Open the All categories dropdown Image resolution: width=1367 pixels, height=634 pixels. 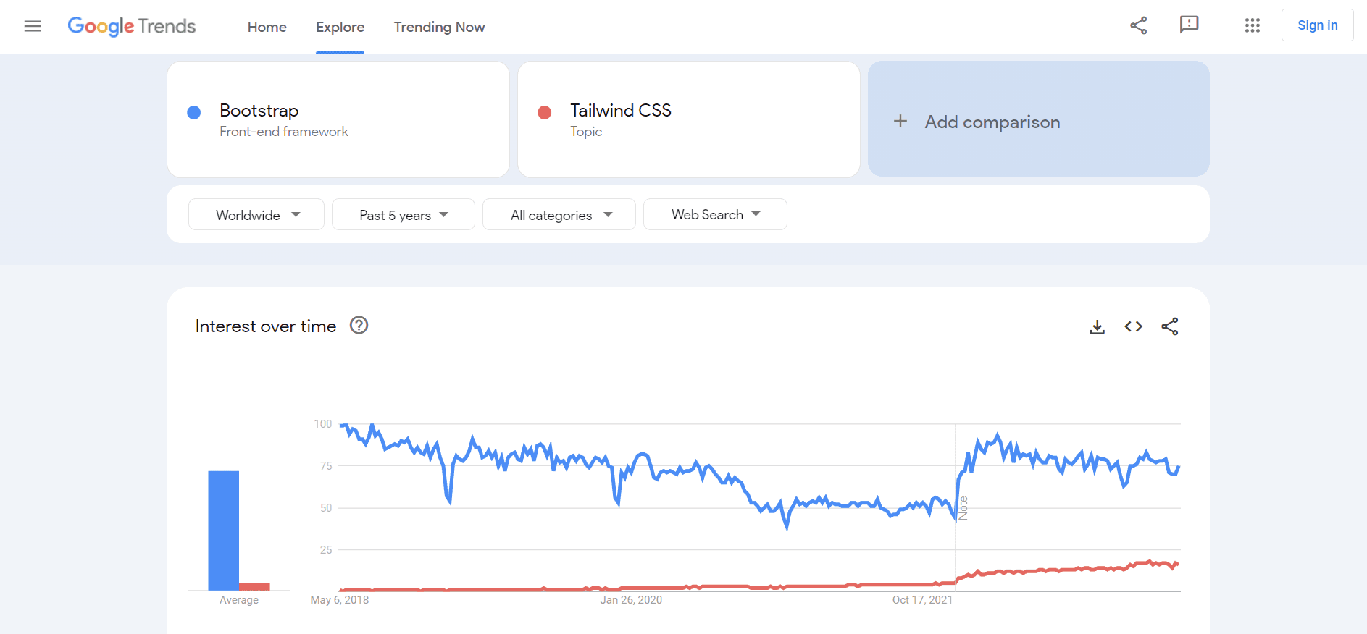[559, 214]
